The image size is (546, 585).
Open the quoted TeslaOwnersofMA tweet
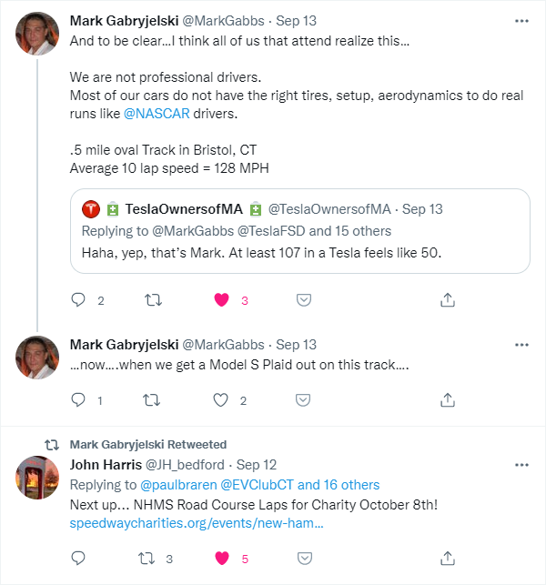click(300, 231)
